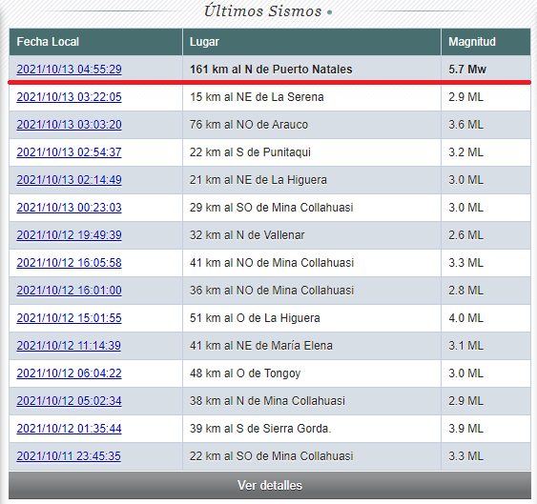
Task: Click the 5.7 Mw magnitude value
Action: [467, 70]
